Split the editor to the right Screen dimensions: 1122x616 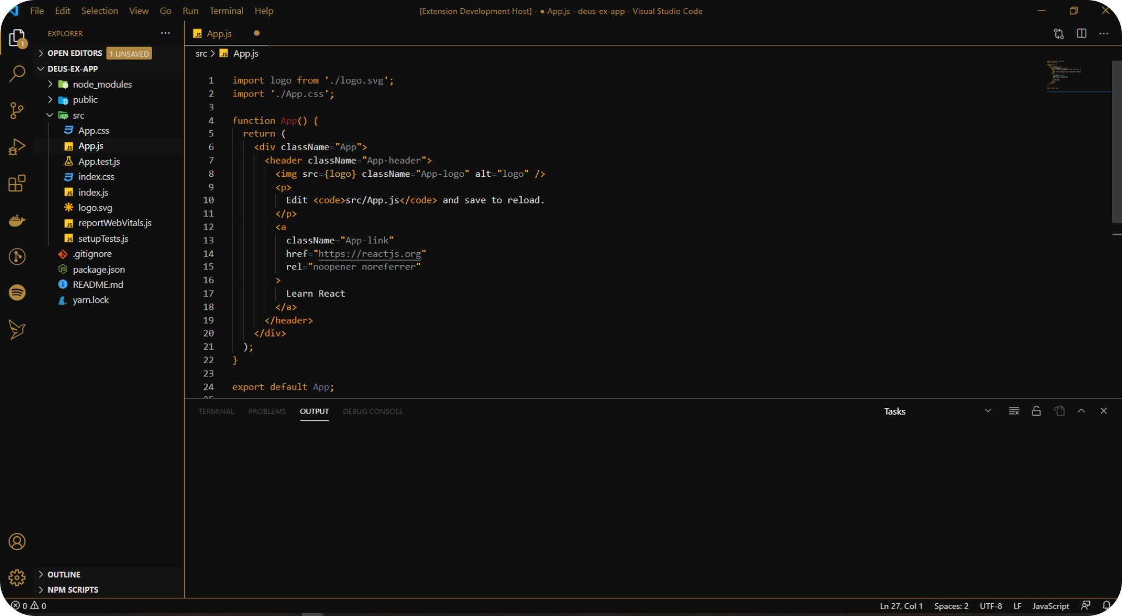pyautogui.click(x=1081, y=33)
